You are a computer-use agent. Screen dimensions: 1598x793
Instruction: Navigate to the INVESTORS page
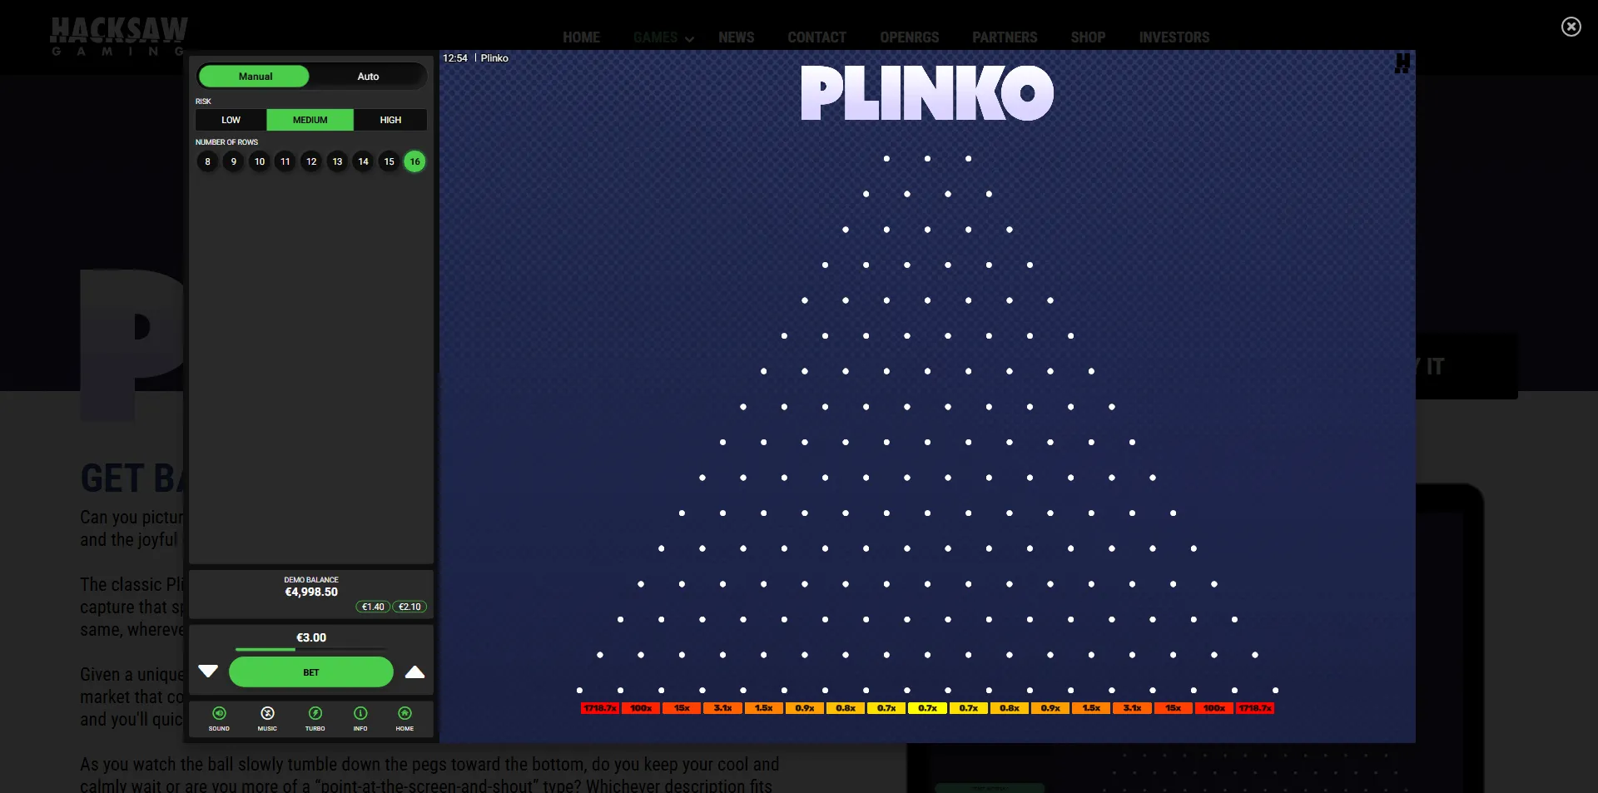click(x=1174, y=37)
